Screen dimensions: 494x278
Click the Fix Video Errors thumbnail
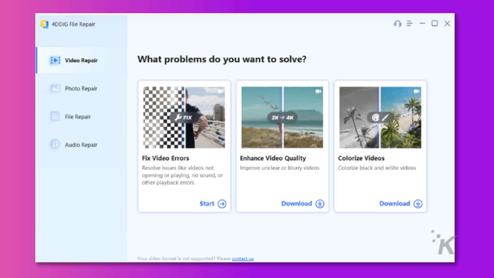pyautogui.click(x=184, y=117)
